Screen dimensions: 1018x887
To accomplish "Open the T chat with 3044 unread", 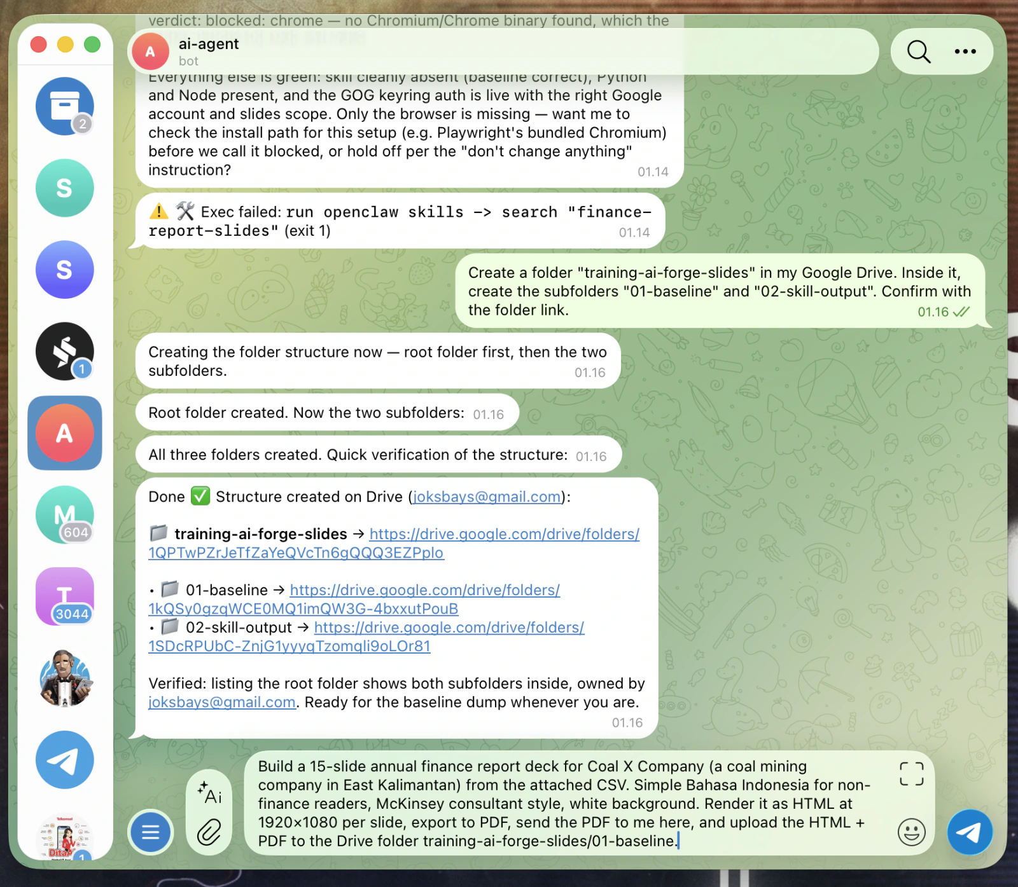I will [x=64, y=596].
